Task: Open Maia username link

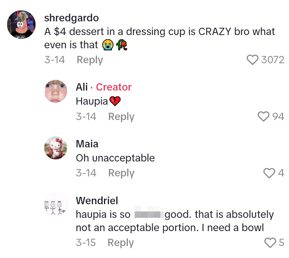Action: click(87, 144)
